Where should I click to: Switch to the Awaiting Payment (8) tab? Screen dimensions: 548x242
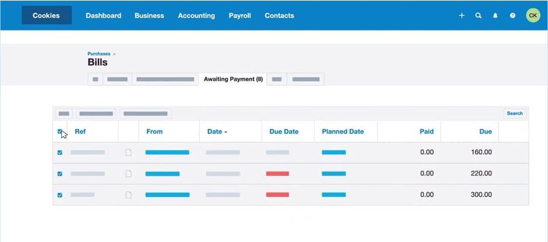(233, 79)
